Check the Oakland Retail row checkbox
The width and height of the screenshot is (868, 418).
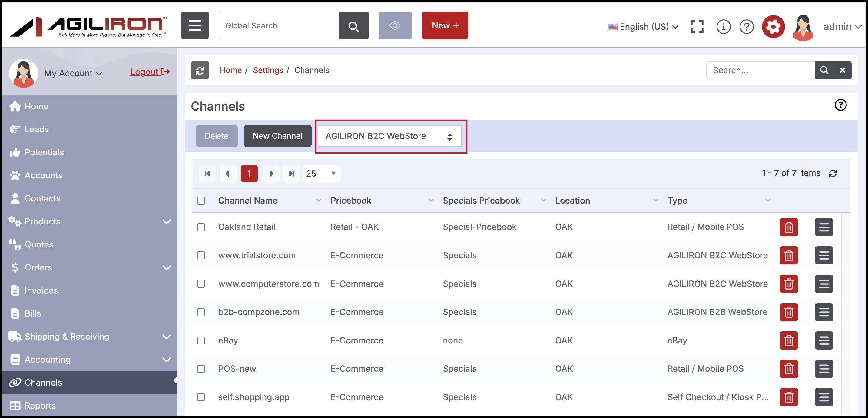pos(201,227)
